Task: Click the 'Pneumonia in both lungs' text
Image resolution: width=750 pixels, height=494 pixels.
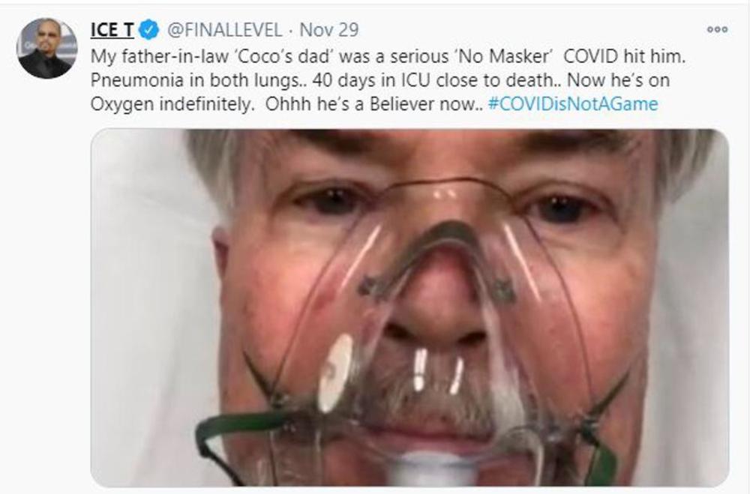Action: pos(177,79)
